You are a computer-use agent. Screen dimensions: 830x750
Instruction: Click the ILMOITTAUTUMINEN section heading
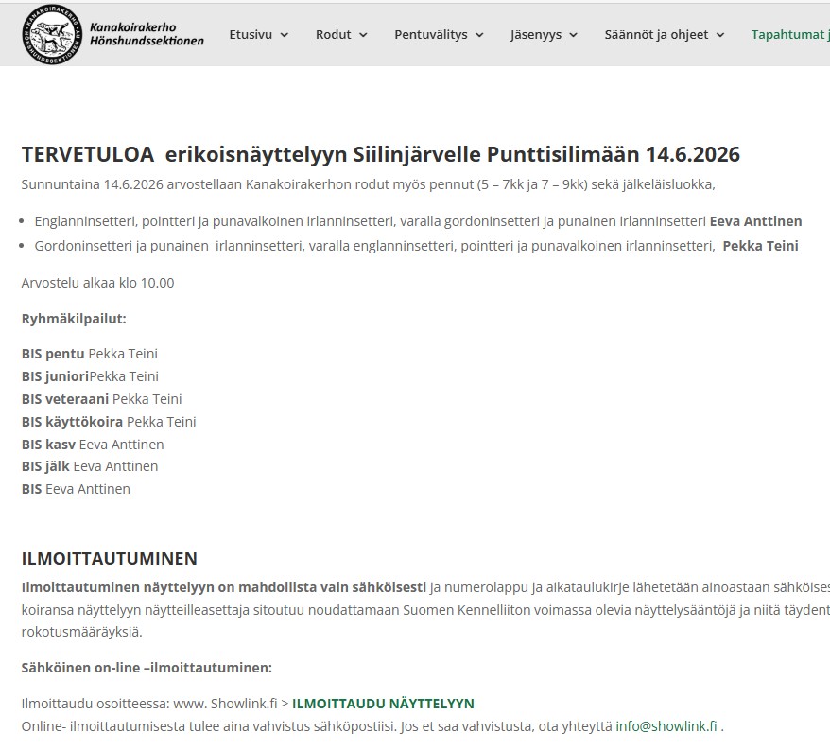coord(109,558)
